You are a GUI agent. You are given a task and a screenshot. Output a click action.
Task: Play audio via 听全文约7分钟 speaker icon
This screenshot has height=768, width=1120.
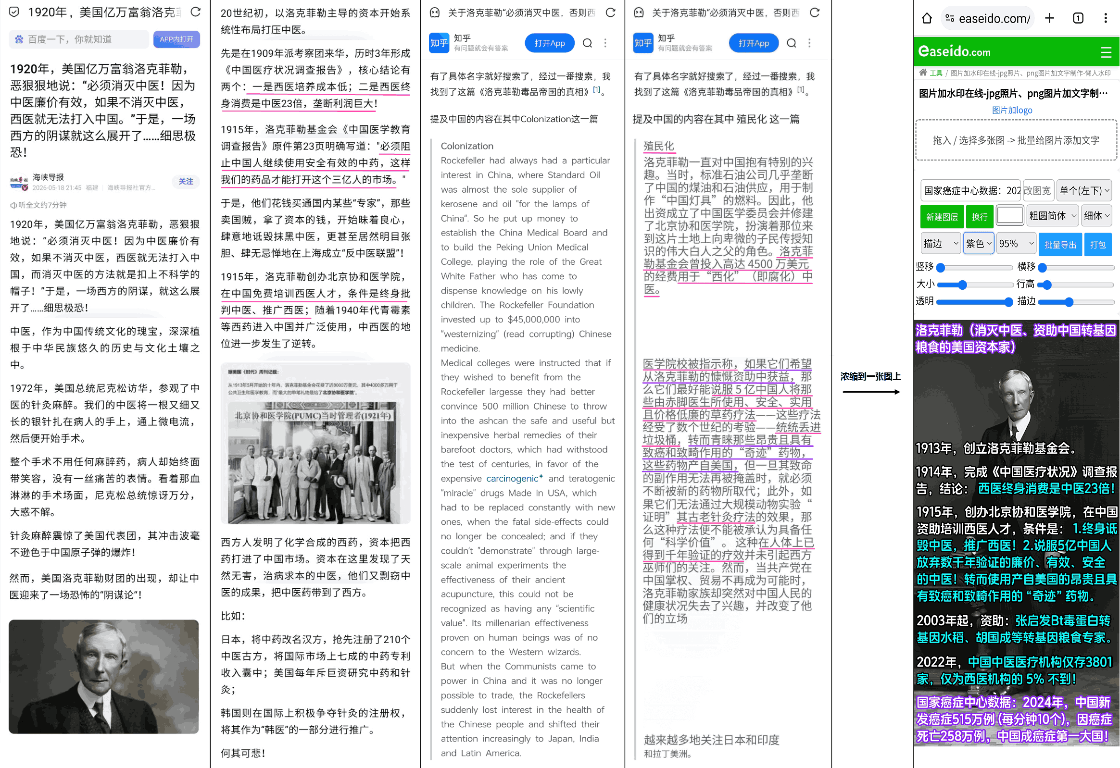[x=13, y=205]
